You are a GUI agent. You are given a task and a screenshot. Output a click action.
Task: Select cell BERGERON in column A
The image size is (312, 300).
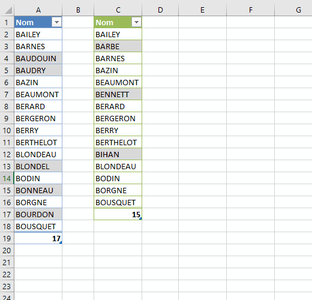coord(38,118)
